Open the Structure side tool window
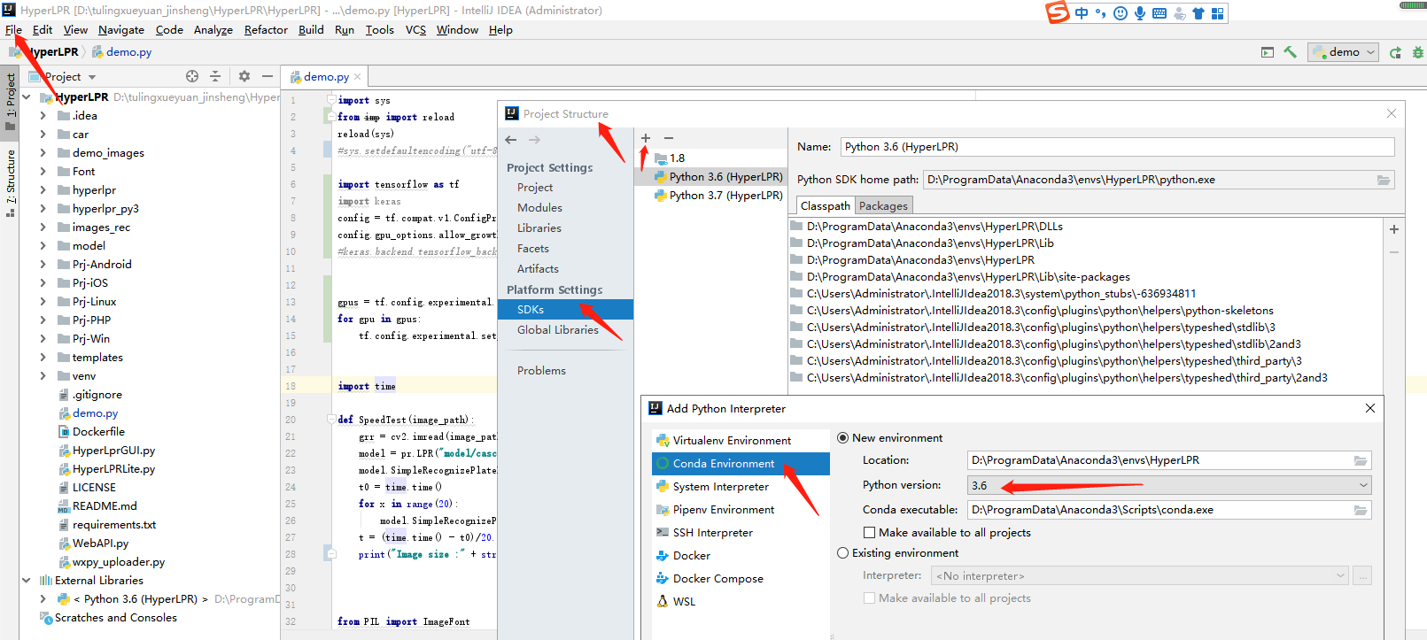This screenshot has height=640, width=1427. point(11,182)
